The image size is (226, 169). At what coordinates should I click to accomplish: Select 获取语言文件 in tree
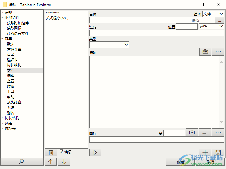tap(18, 34)
